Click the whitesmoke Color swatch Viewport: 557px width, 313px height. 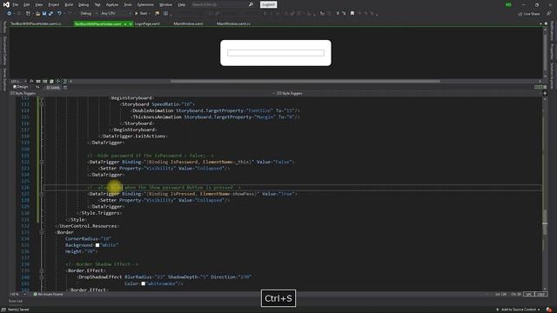pos(143,283)
